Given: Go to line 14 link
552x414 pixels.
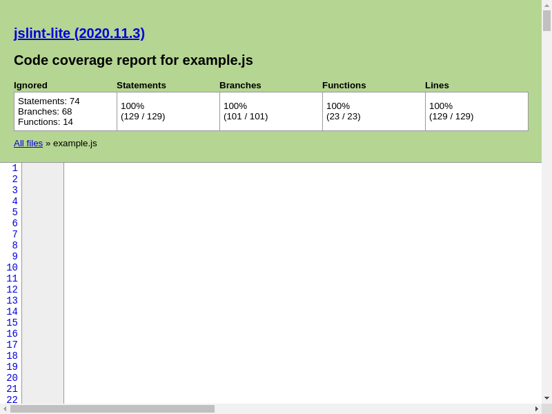Looking at the screenshot, I should (12, 312).
